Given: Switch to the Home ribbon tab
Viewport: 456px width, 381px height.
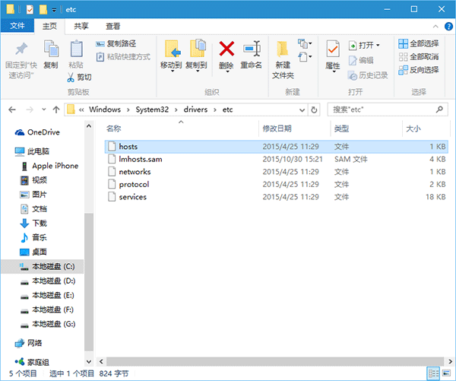Looking at the screenshot, I should click(x=49, y=26).
